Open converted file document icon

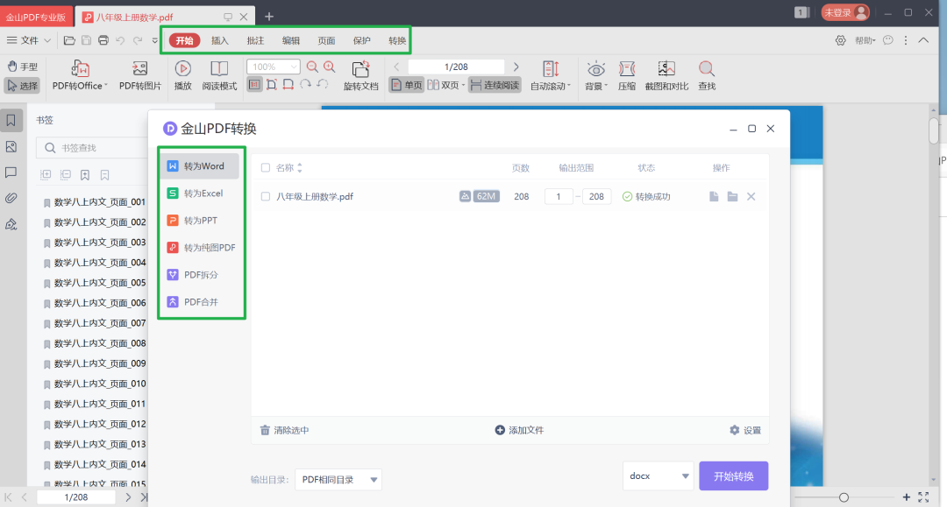pyautogui.click(x=714, y=196)
